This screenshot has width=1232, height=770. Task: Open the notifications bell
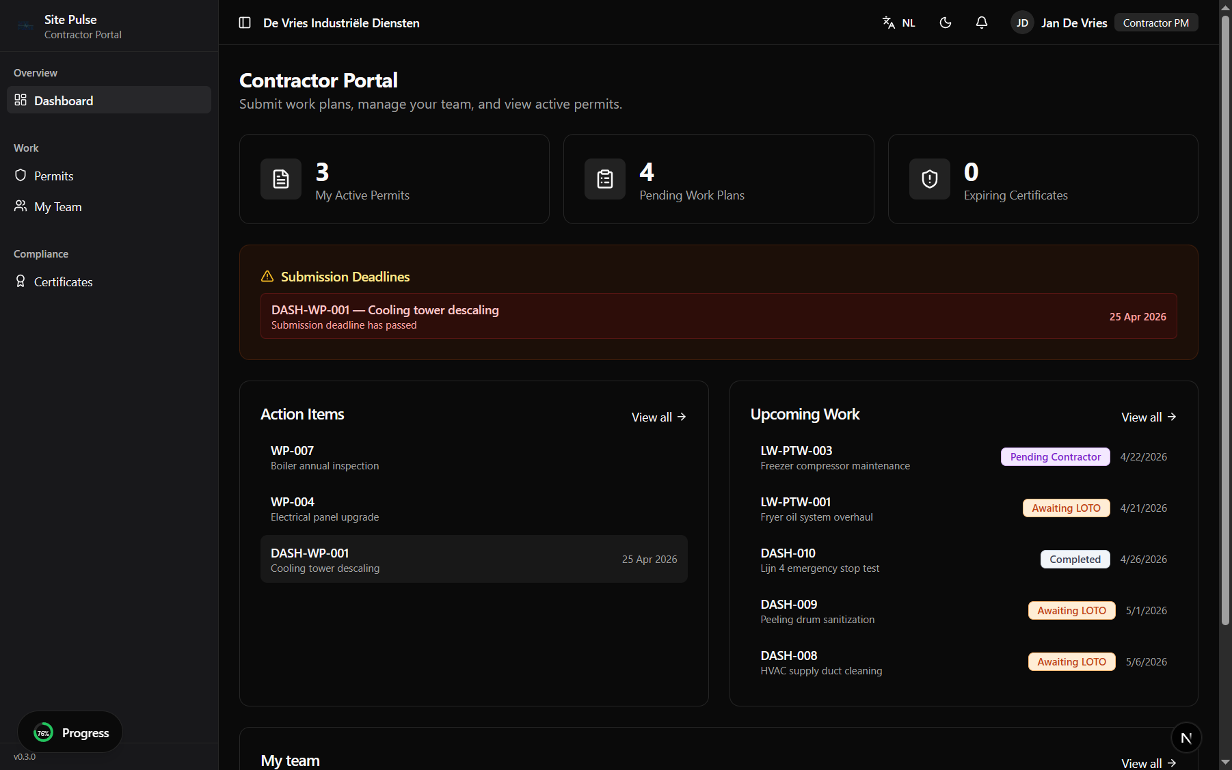[982, 23]
